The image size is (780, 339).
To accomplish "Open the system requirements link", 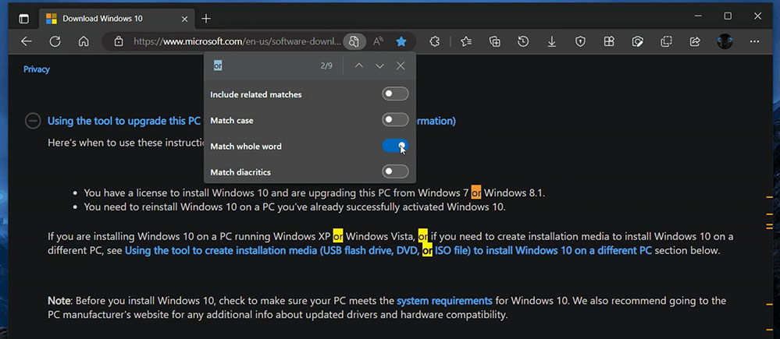I will pos(444,301).
